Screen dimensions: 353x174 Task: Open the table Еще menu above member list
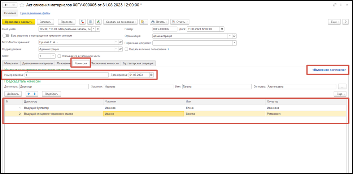[x=340, y=94]
